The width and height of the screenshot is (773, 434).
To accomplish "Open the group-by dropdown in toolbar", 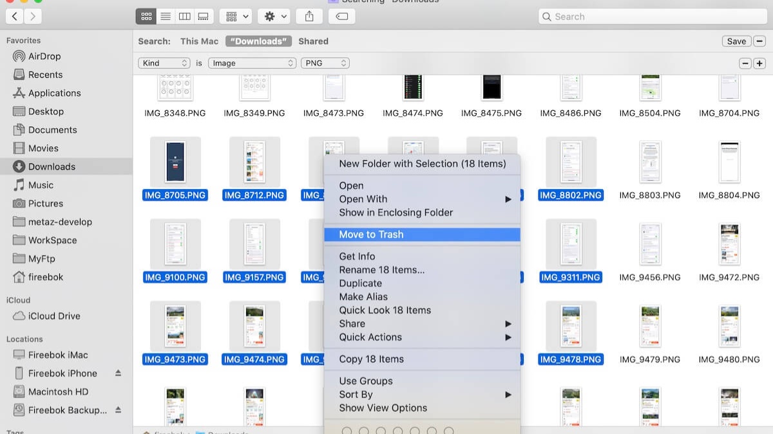I will (235, 16).
